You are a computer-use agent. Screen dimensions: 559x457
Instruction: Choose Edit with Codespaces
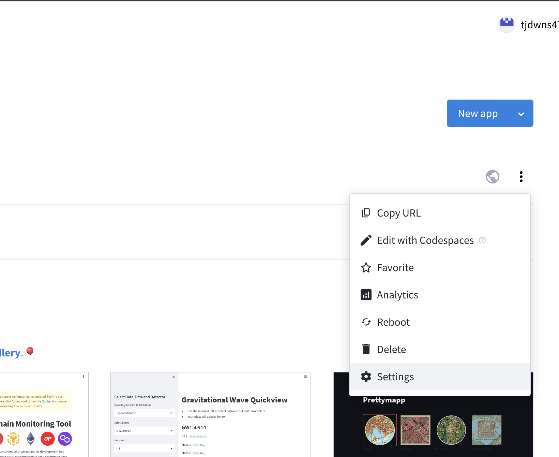[440, 240]
